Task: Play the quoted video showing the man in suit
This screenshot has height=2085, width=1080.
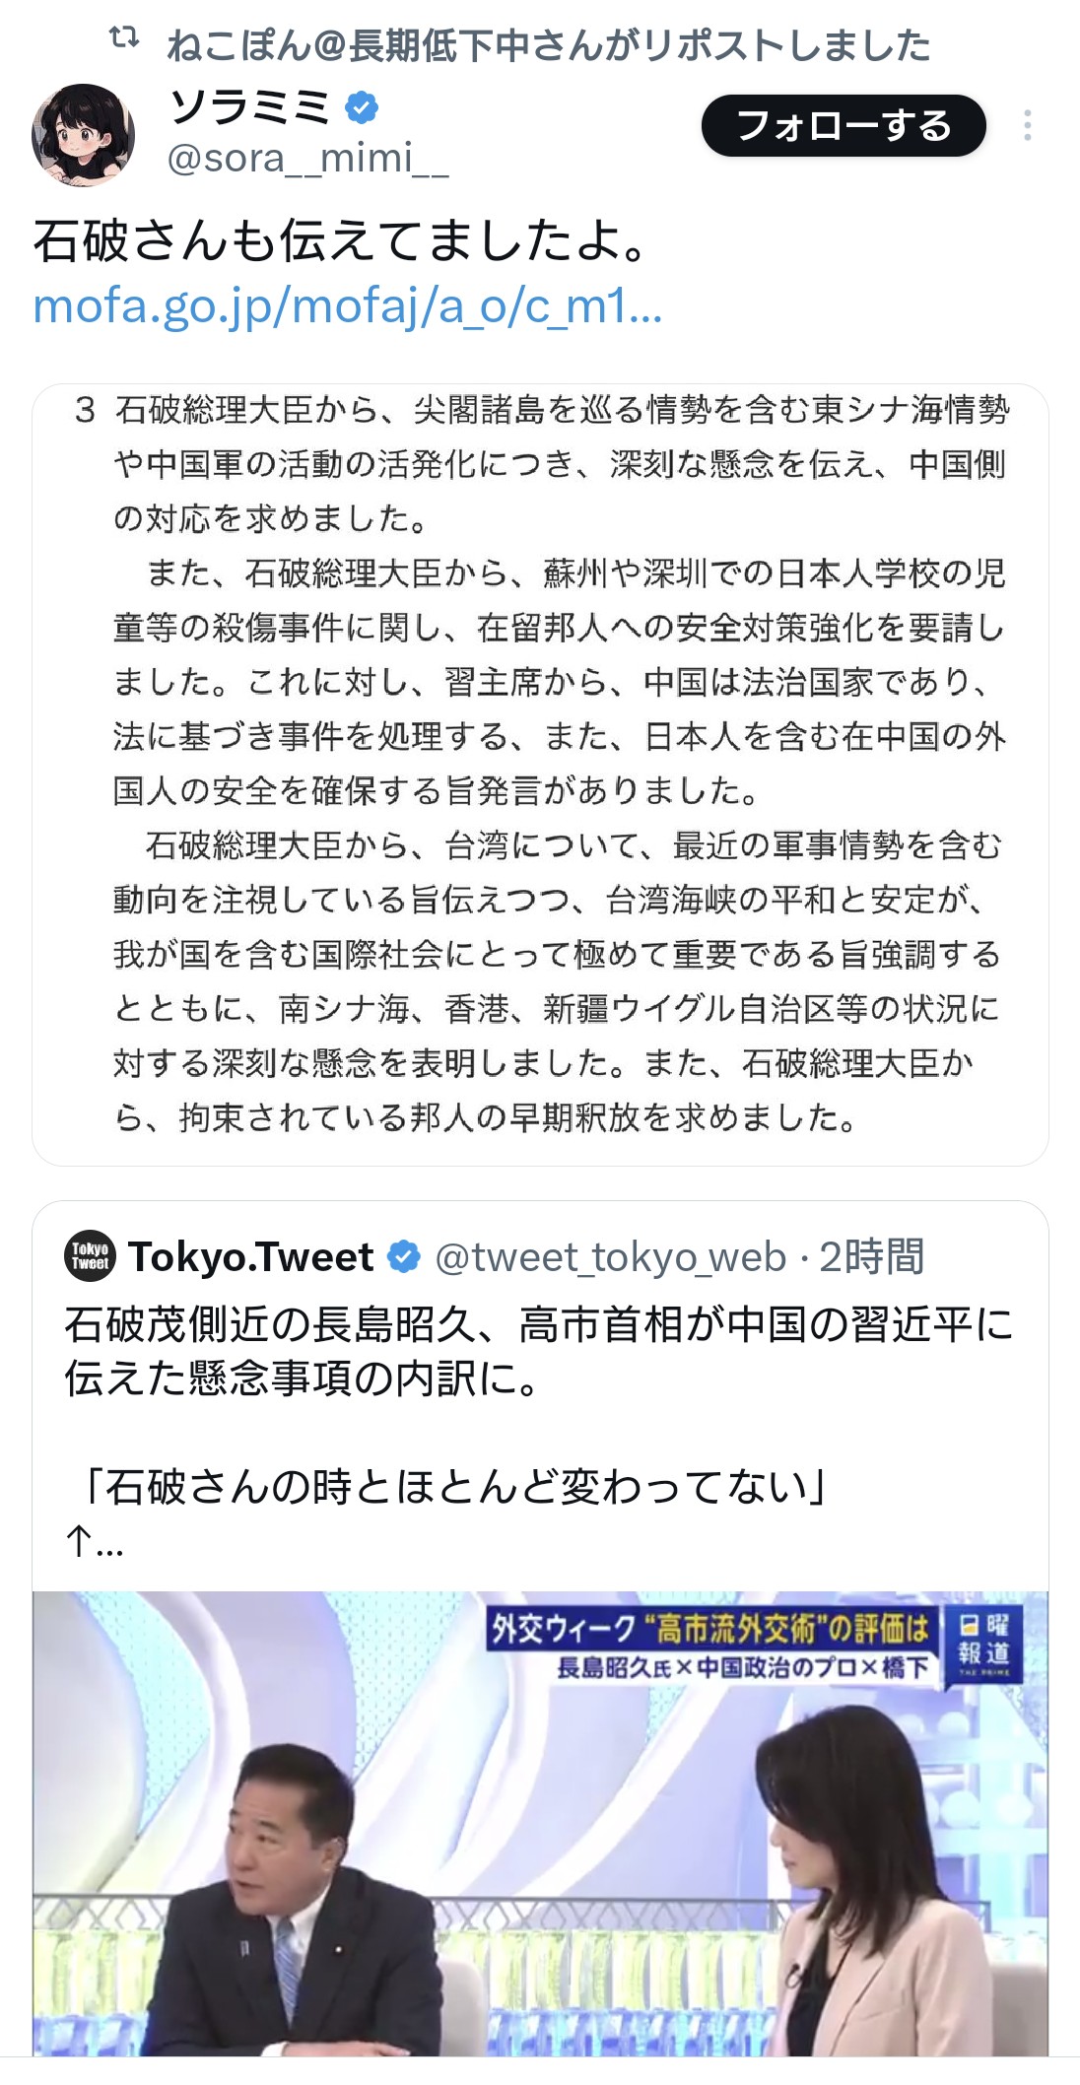Action: click(x=540, y=1823)
